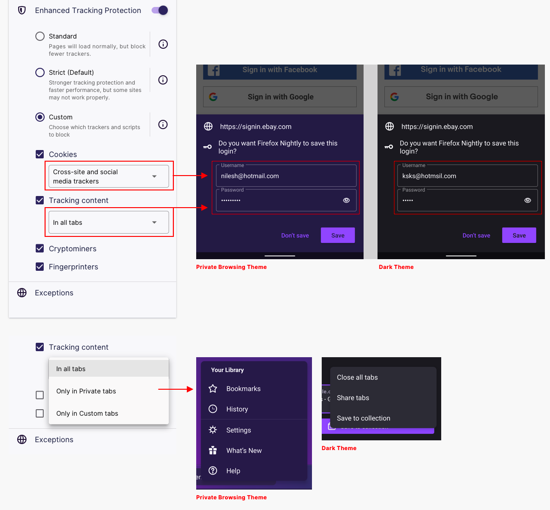Uncheck the Cookies checkbox

40,154
